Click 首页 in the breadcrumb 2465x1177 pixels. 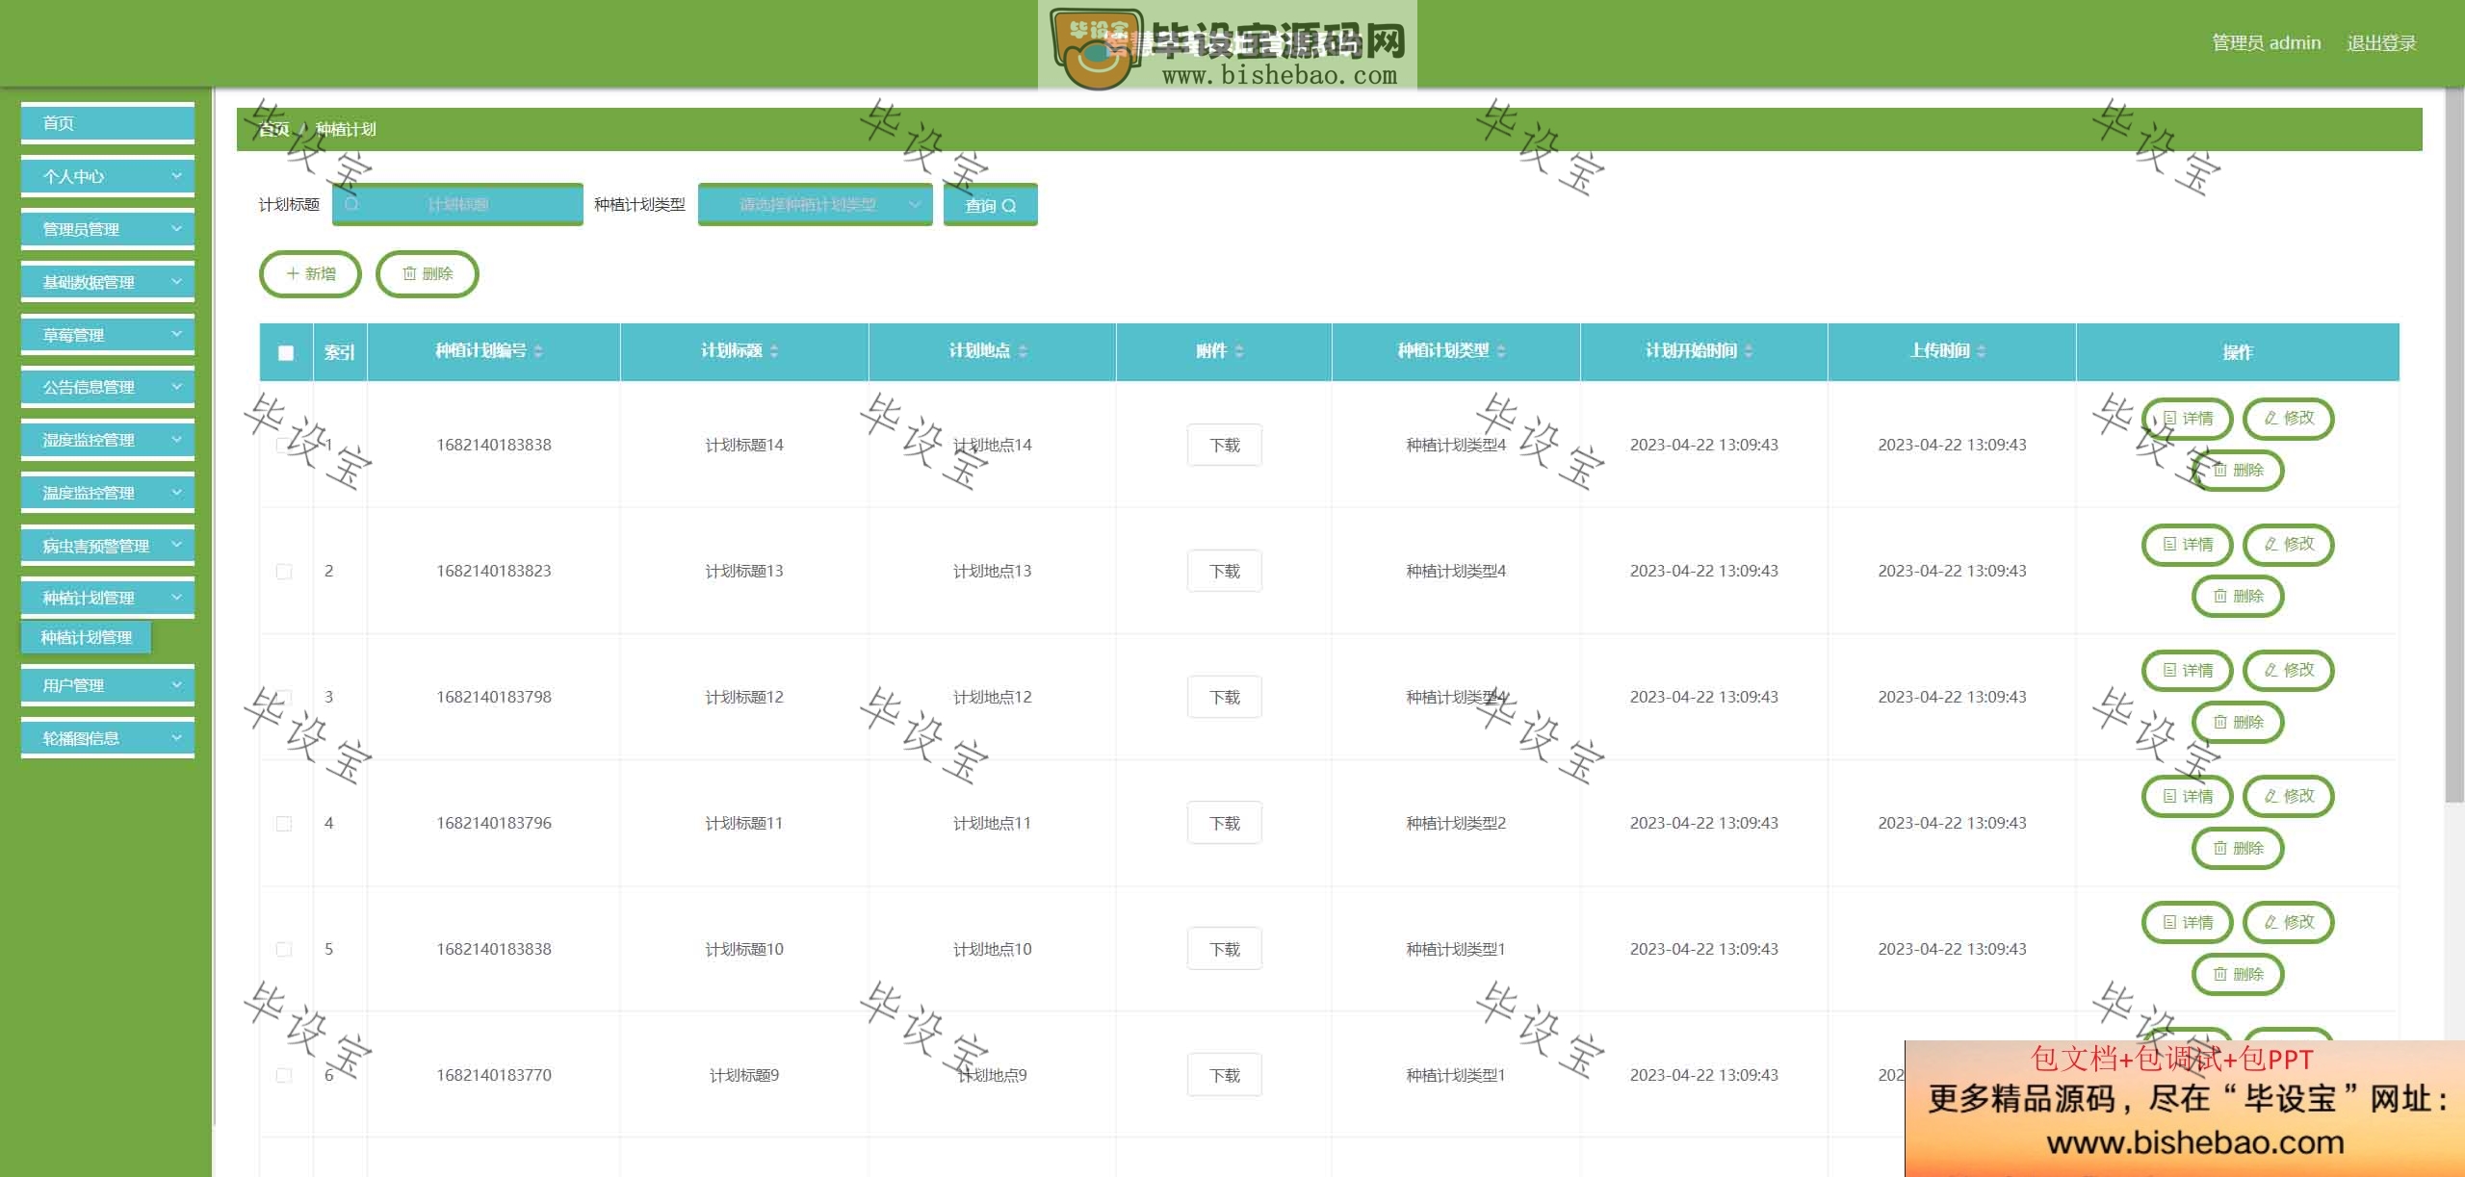click(x=274, y=129)
